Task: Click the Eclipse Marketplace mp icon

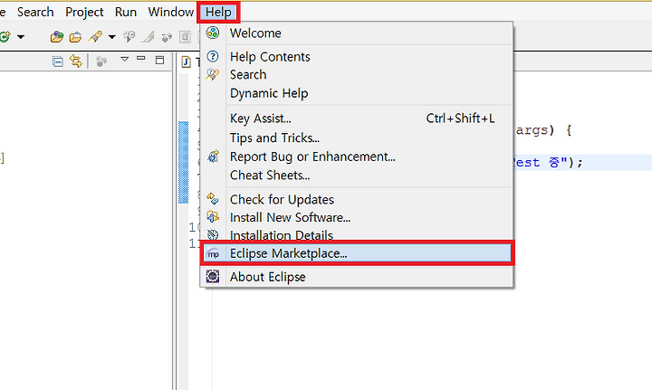Action: tap(213, 253)
